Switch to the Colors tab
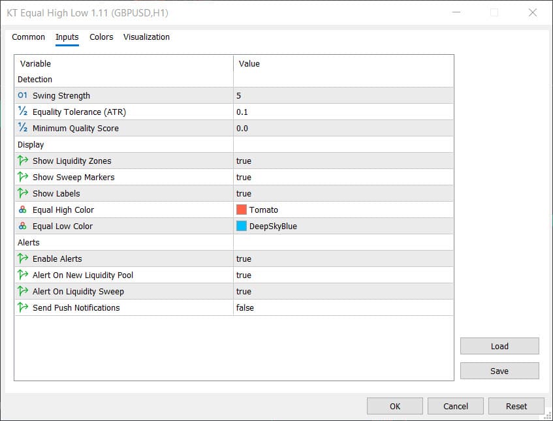This screenshot has width=553, height=421. pyautogui.click(x=101, y=37)
